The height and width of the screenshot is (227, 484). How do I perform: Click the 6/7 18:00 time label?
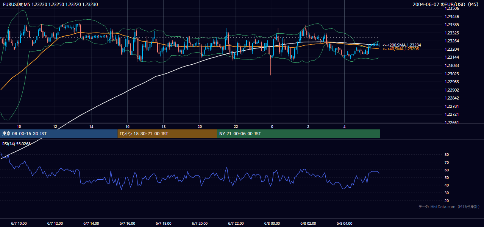point(164,224)
